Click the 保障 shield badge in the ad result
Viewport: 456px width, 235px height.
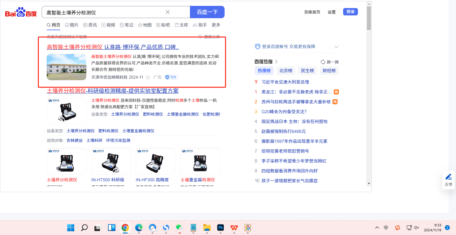pos(171,77)
